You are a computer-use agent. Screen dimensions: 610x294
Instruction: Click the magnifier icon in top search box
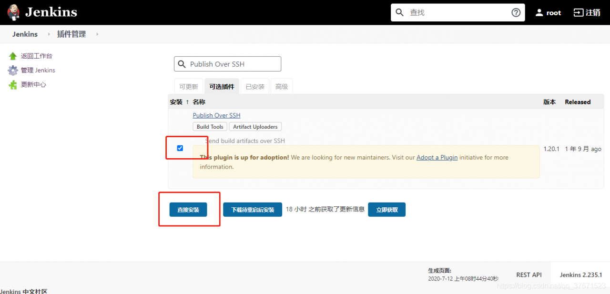[x=400, y=12]
